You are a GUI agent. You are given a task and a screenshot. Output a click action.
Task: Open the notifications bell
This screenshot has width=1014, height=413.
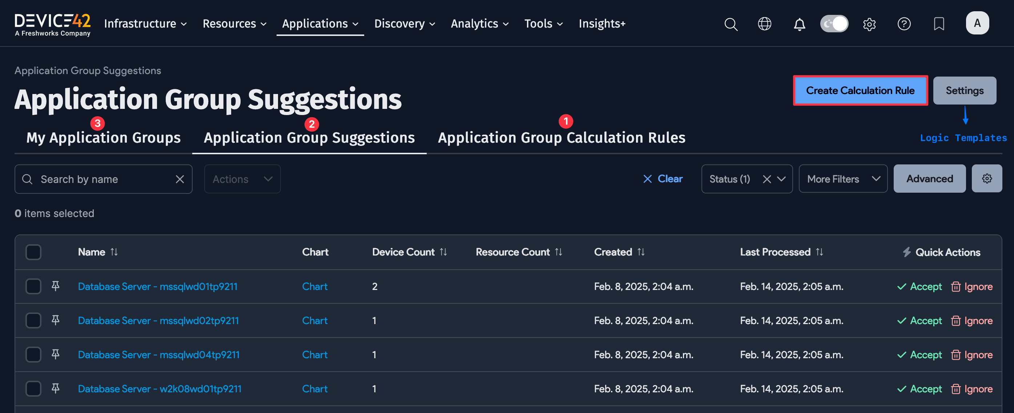(x=800, y=24)
